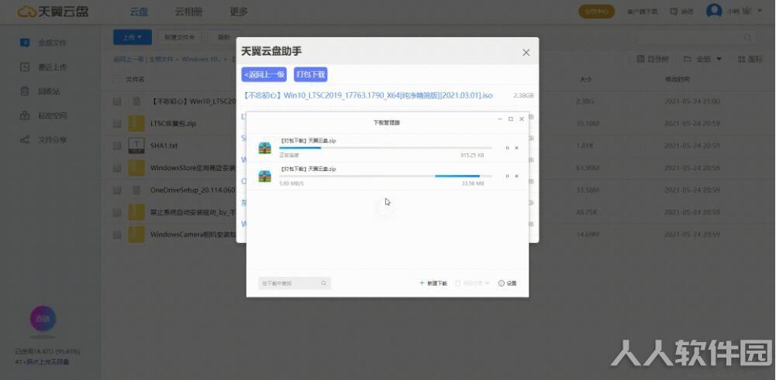Click the 打包下载 button
This screenshot has height=380, width=776.
click(x=311, y=74)
